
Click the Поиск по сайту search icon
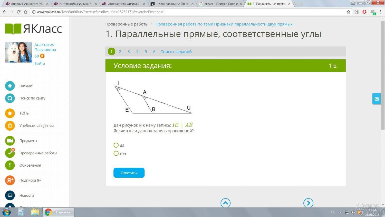pos(10,98)
